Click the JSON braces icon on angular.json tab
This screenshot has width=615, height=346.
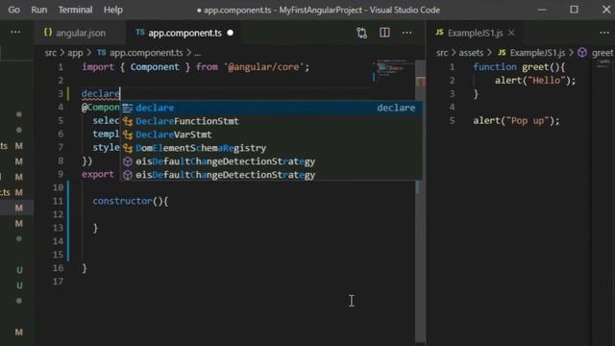48,33
